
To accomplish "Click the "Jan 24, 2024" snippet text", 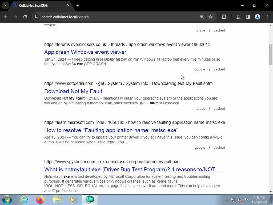I will [x=55, y=59].
